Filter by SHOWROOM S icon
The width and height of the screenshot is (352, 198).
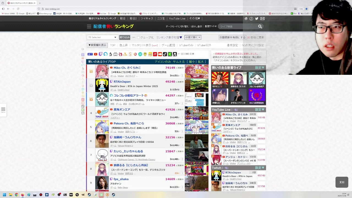pyautogui.click(x=130, y=54)
